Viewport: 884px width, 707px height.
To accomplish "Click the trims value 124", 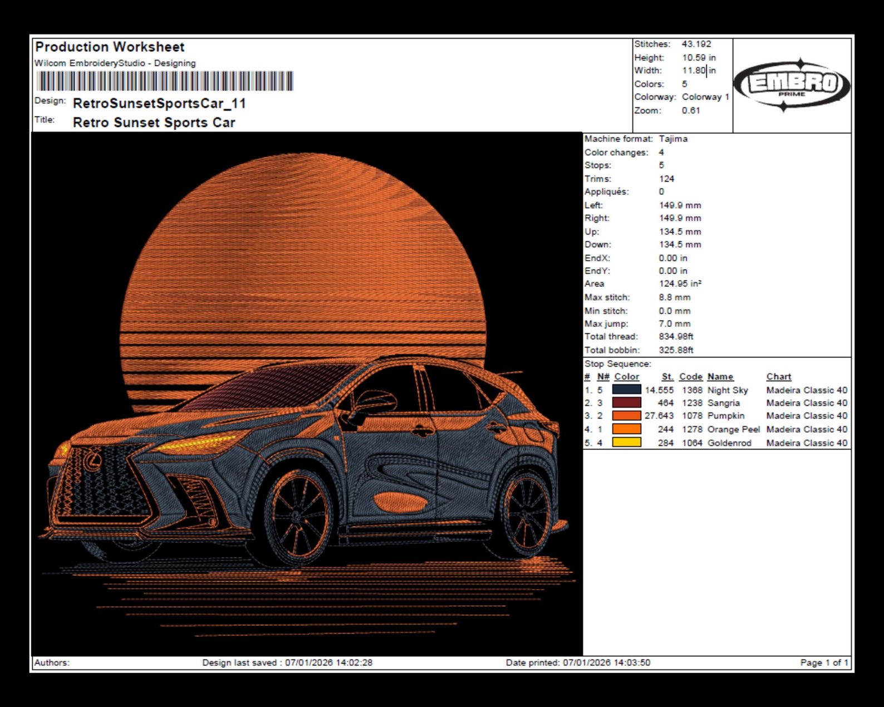I will pos(666,179).
